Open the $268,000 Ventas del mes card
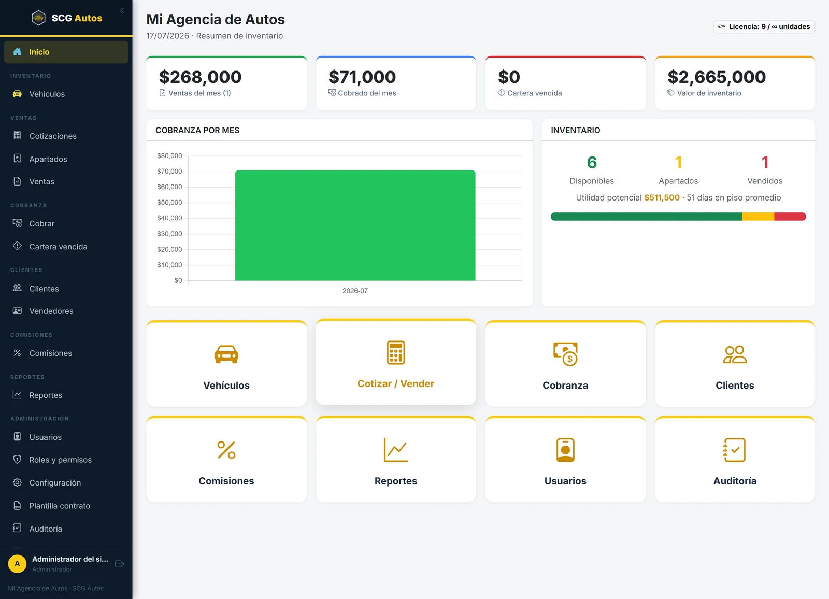The image size is (829, 599). tap(226, 83)
